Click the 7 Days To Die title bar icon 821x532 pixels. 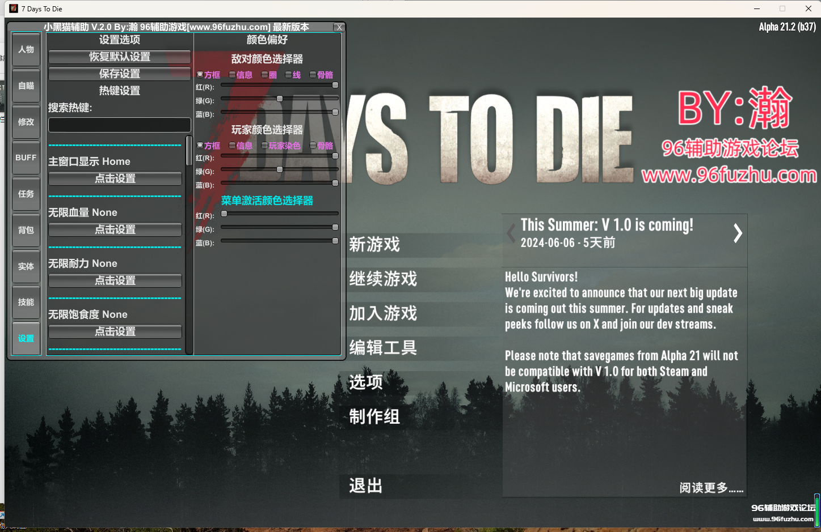pos(14,8)
